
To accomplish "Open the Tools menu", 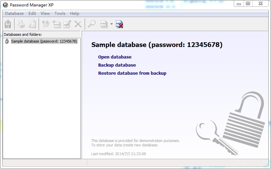I will pyautogui.click(x=60, y=14).
